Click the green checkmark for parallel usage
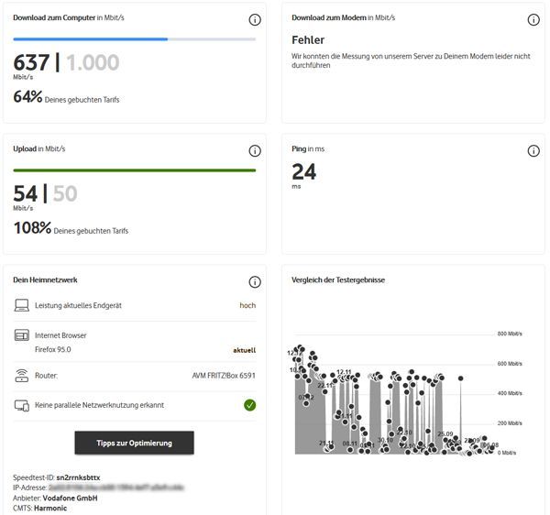 (x=249, y=405)
